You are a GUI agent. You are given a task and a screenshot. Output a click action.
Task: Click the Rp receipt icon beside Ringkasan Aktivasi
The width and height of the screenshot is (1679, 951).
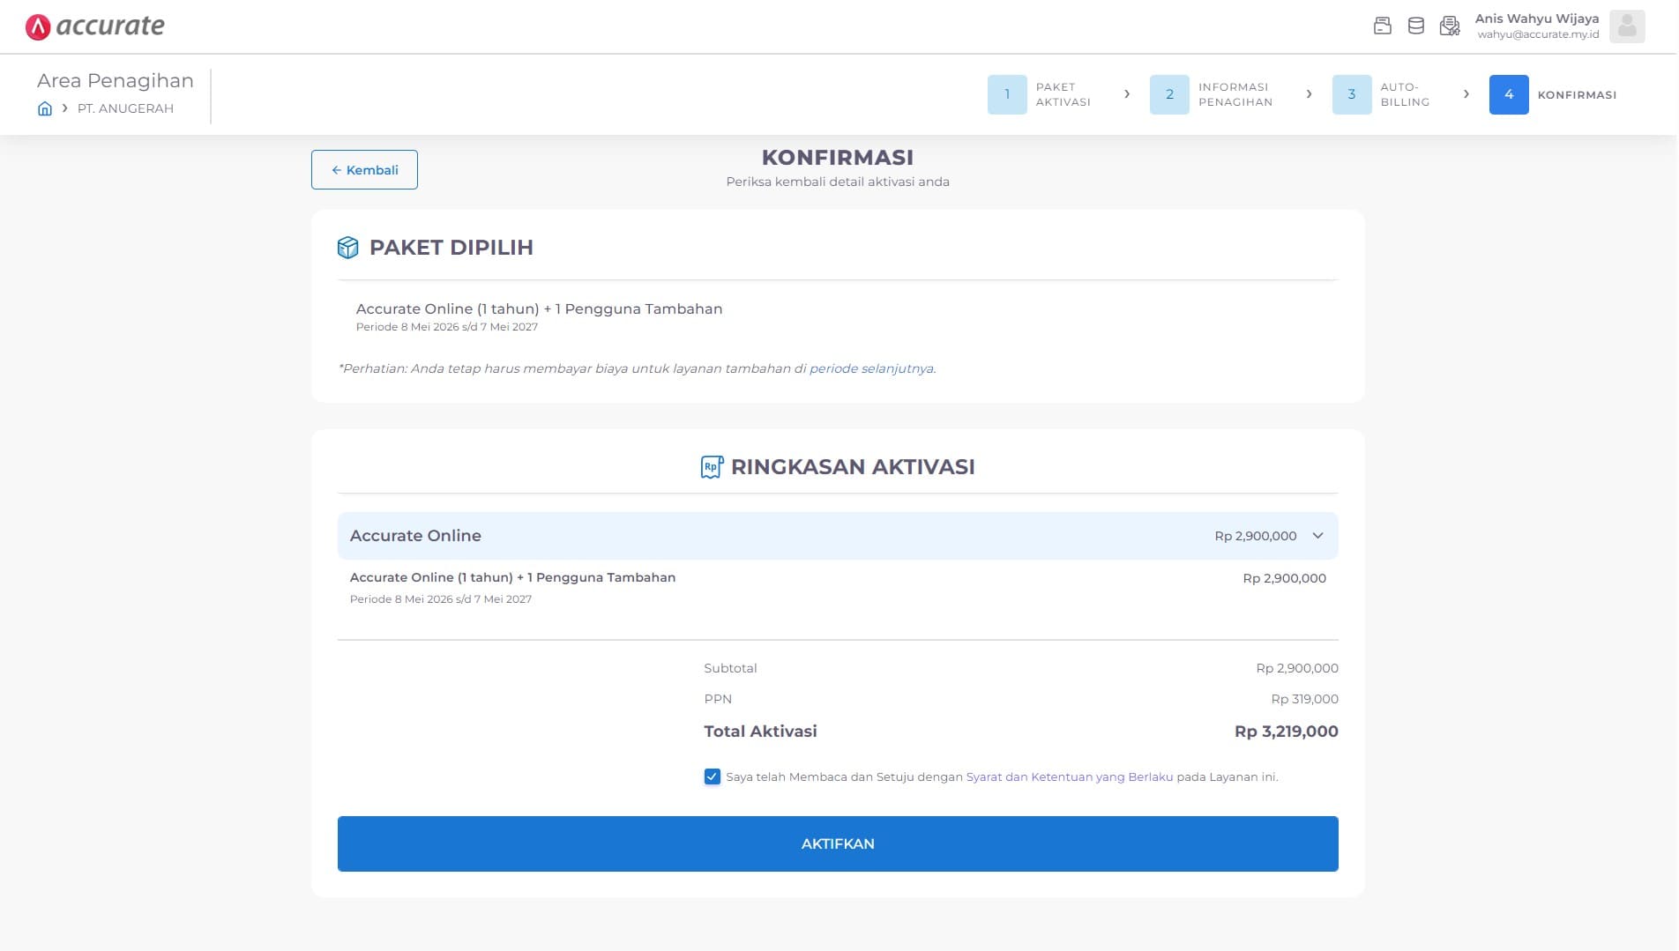(x=712, y=467)
